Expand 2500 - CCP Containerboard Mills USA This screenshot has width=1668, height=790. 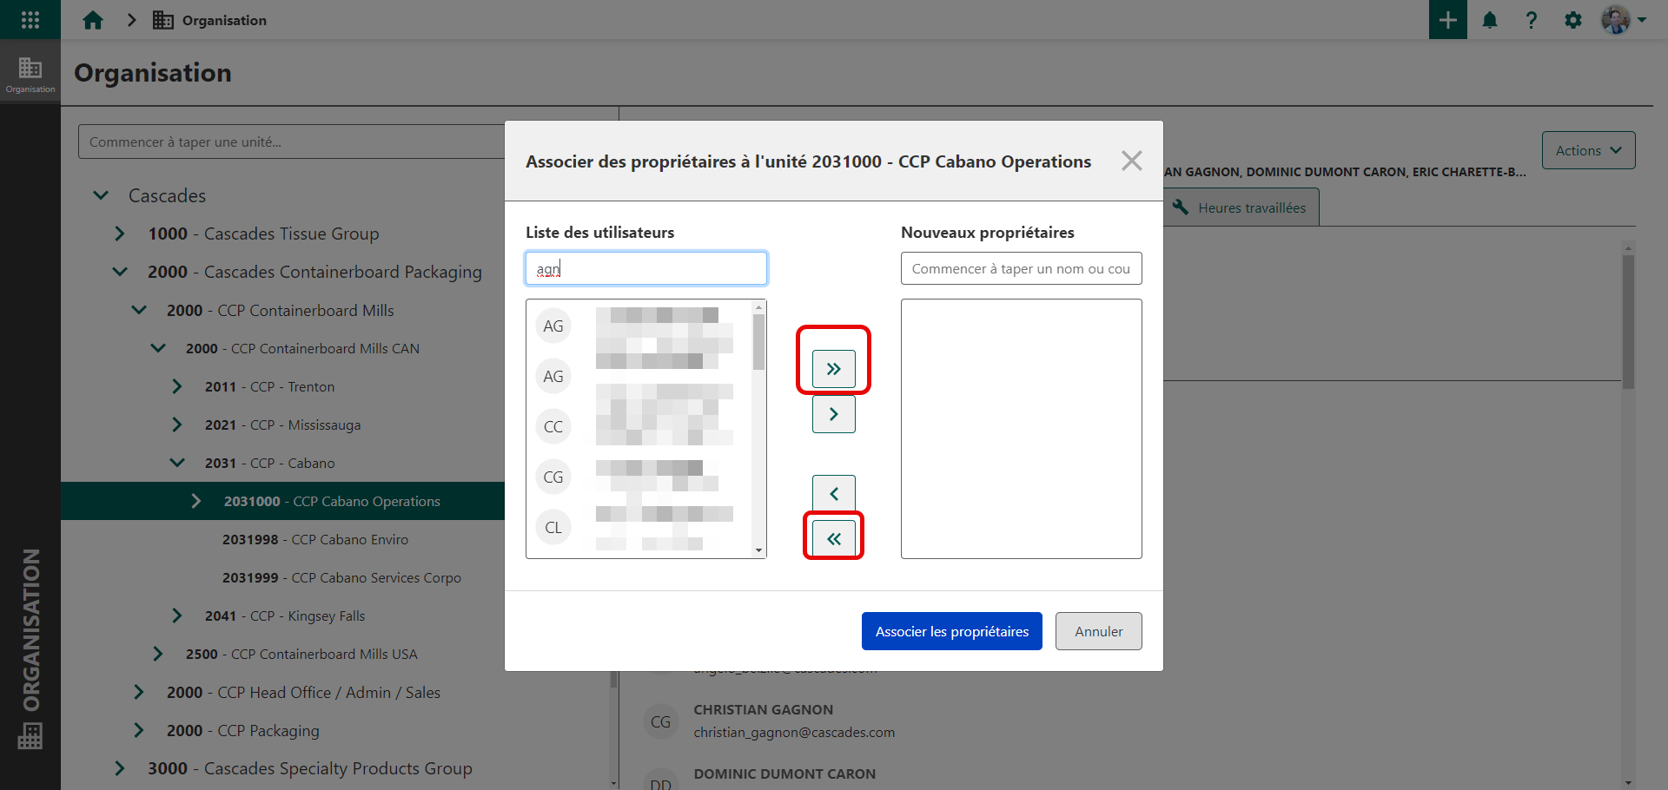(x=158, y=654)
